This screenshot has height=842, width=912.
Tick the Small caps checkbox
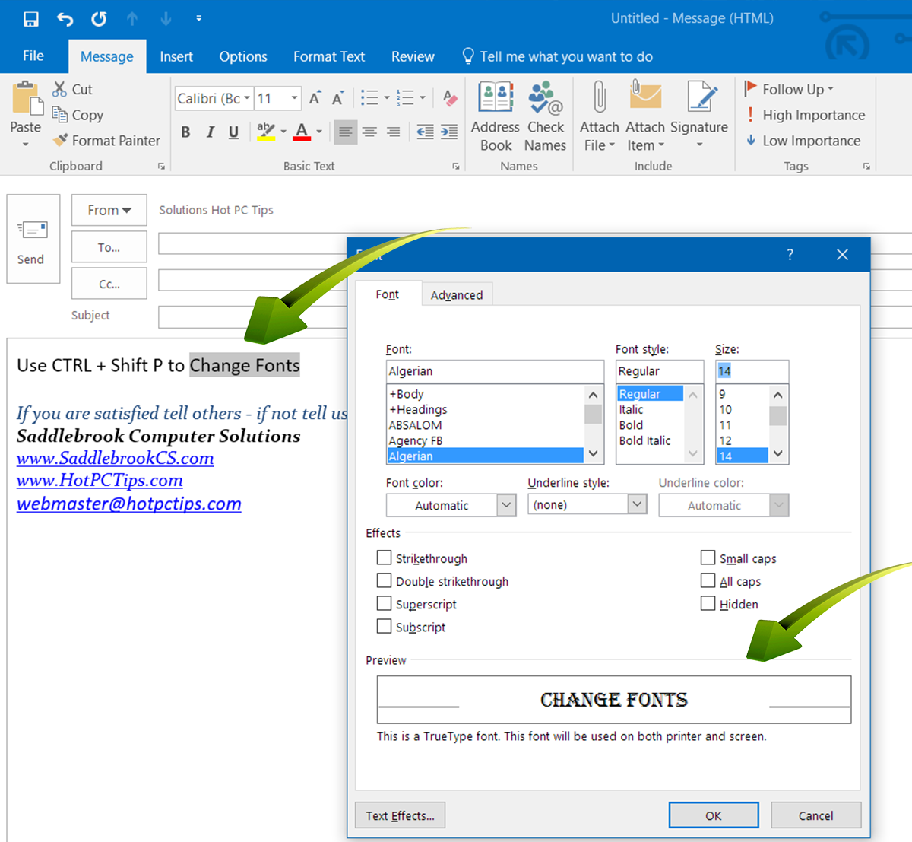pyautogui.click(x=708, y=558)
